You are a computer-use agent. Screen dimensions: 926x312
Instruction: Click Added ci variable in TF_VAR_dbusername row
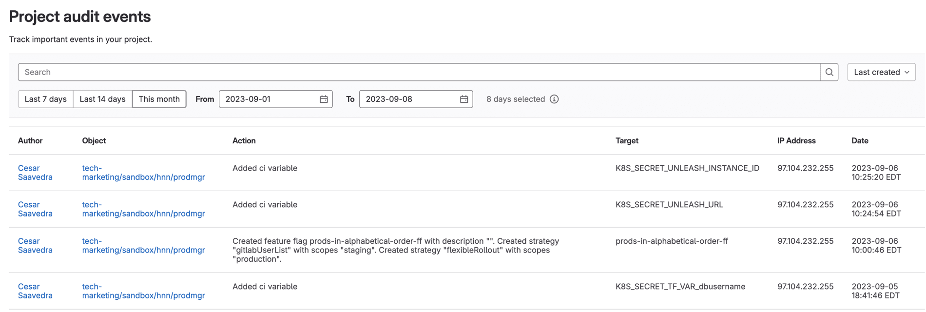(265, 287)
